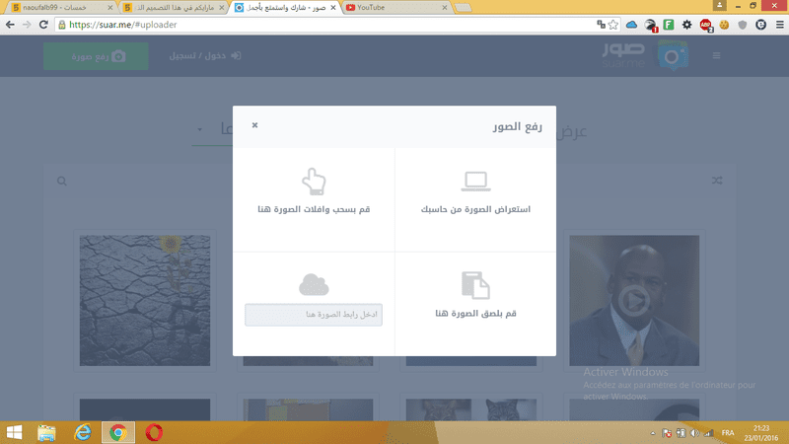This screenshot has width=789, height=444.
Task: Click Chrome icon in taskbar
Action: [118, 433]
